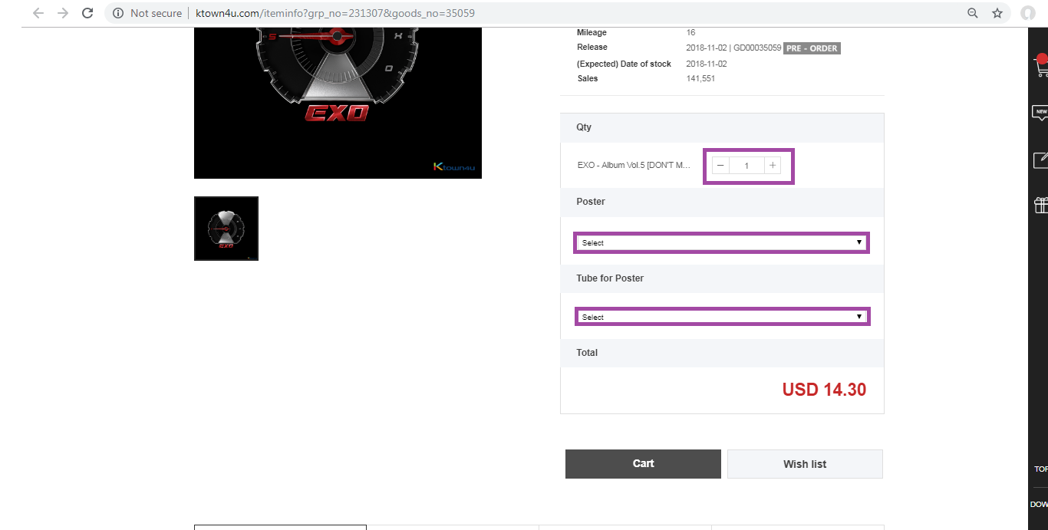This screenshot has height=530, width=1048.
Task: Open the browser zoom magnifier icon
Action: coord(973,13)
